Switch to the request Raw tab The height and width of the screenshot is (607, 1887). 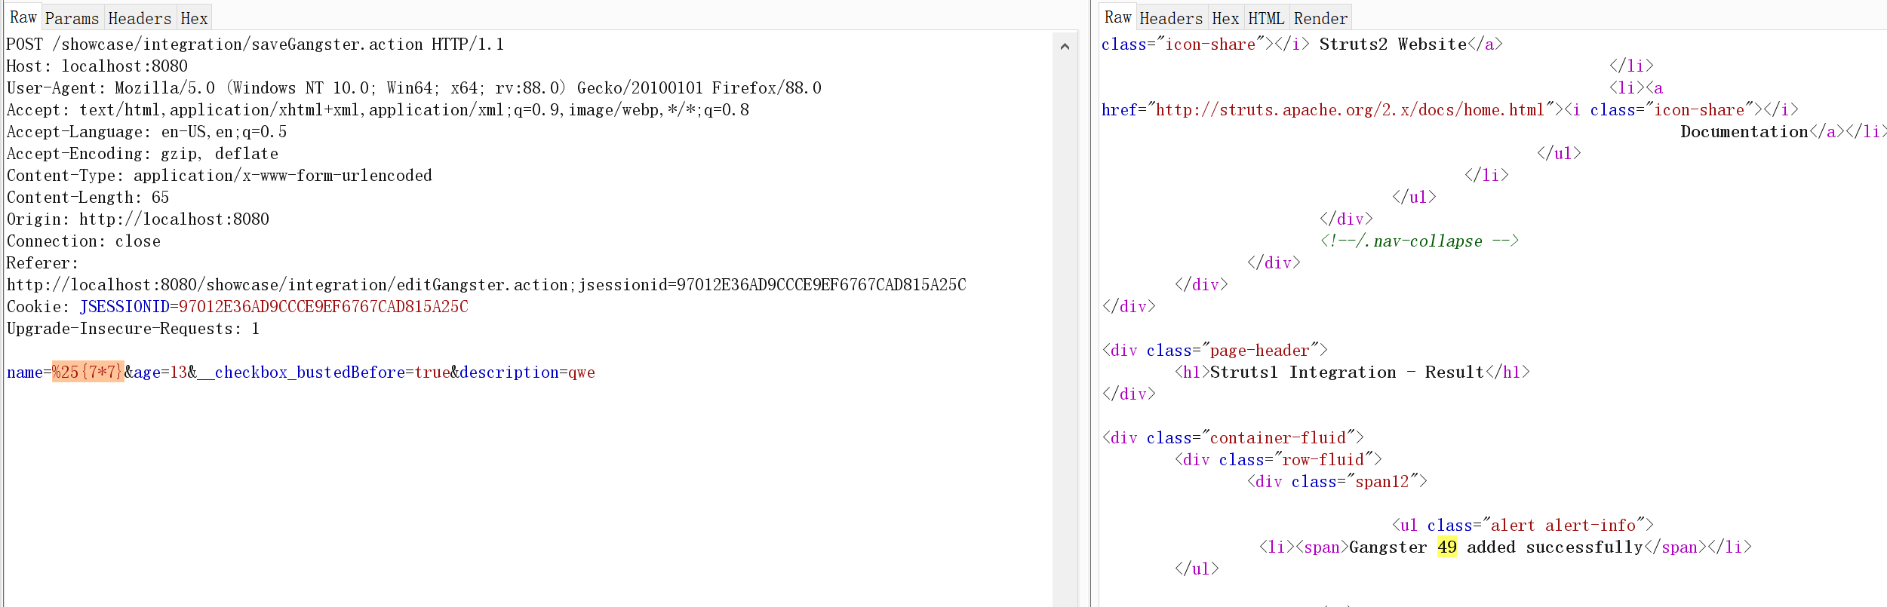click(x=23, y=17)
